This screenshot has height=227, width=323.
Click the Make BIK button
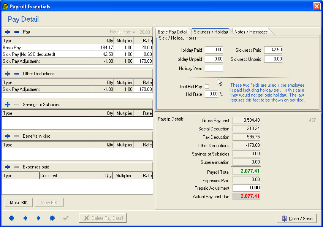point(19,203)
